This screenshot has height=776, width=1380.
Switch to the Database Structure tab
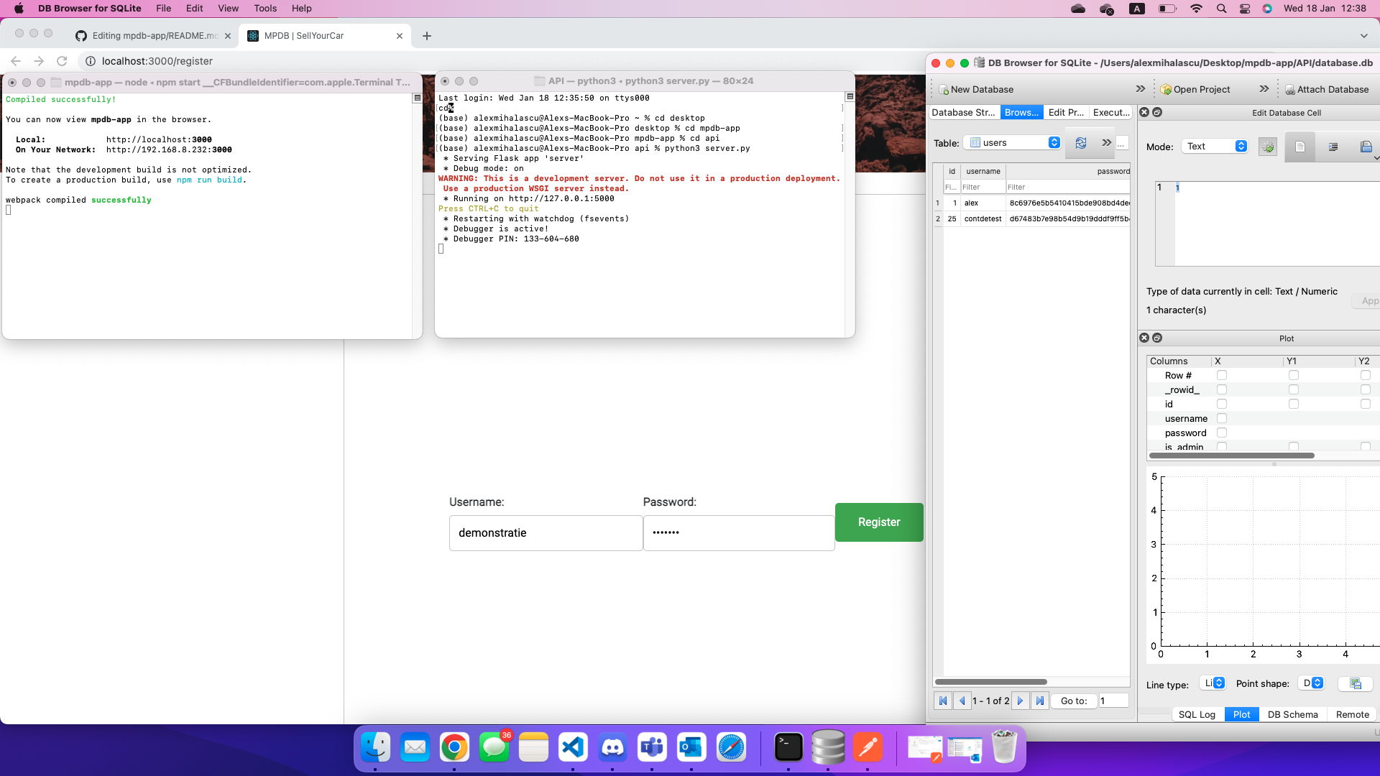pos(963,112)
